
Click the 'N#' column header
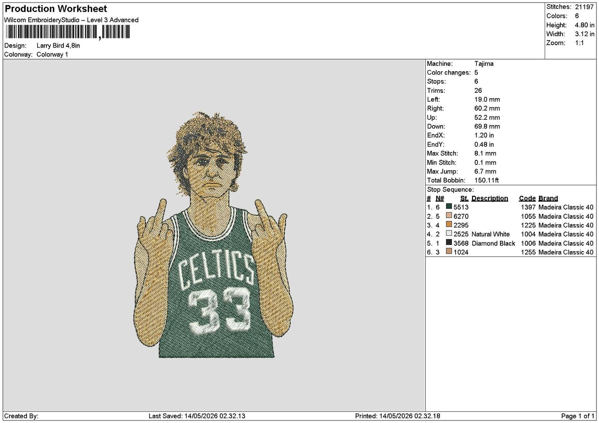pyautogui.click(x=440, y=198)
